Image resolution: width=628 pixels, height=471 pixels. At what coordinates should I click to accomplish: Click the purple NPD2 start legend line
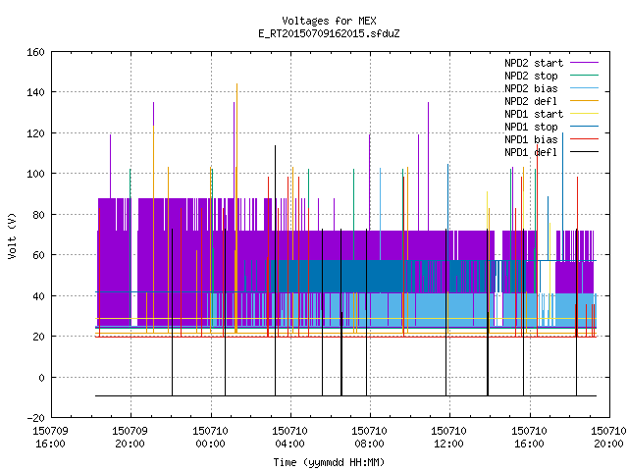(x=584, y=63)
